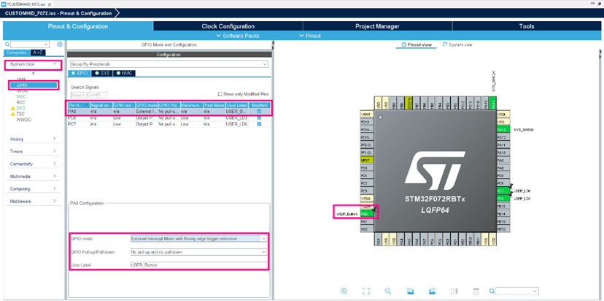Switch to the A->Z tab
The height and width of the screenshot is (301, 604).
(x=37, y=52)
